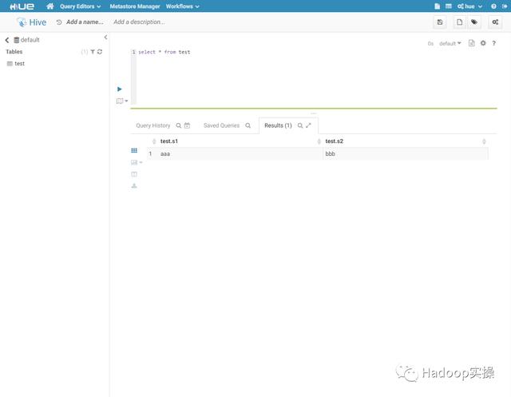The image size is (511, 397).
Task: Click the sign out icon
Action: [x=505, y=6]
